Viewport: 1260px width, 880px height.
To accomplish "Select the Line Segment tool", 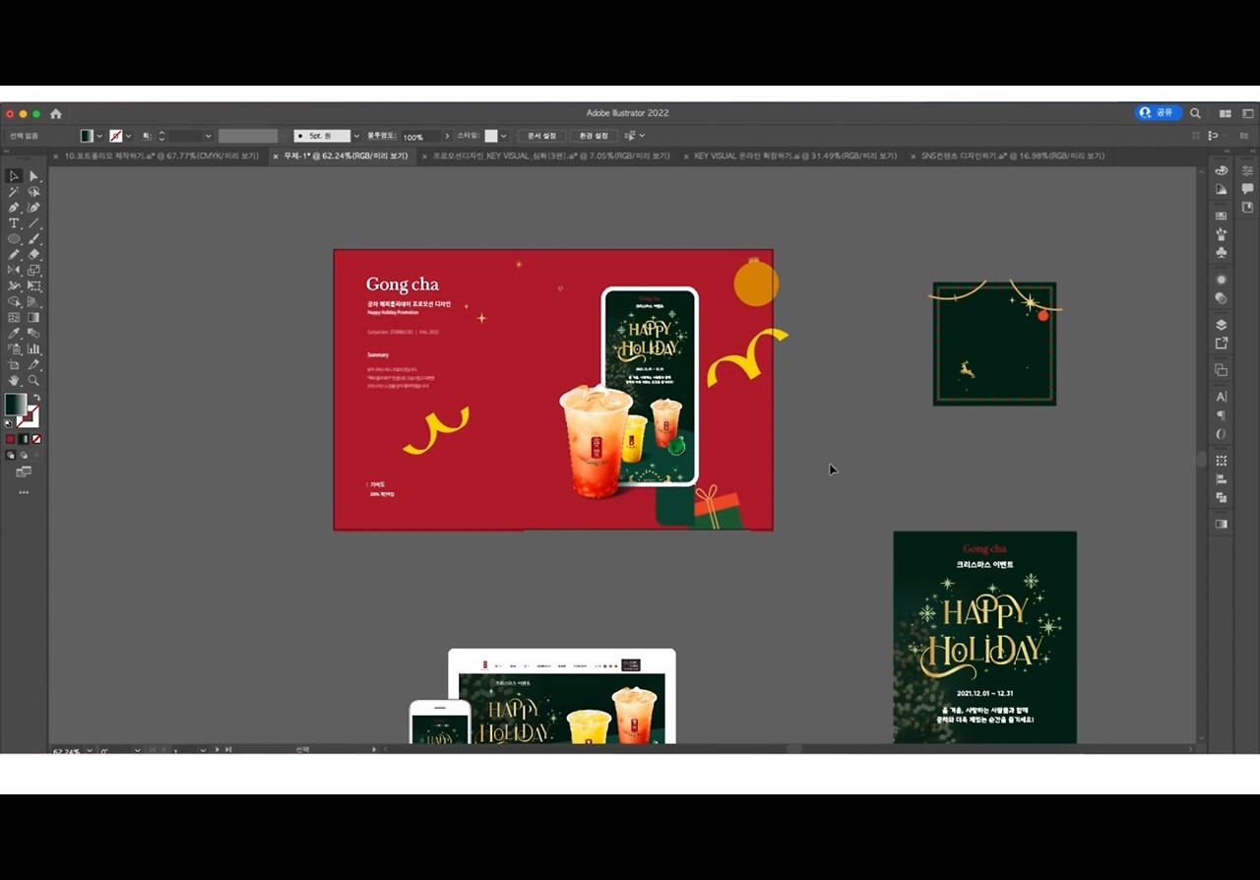I will 33,223.
